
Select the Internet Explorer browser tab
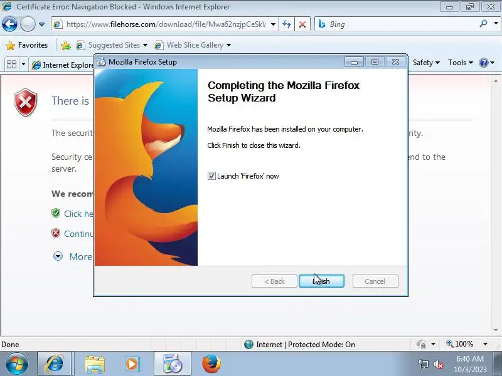pos(62,65)
